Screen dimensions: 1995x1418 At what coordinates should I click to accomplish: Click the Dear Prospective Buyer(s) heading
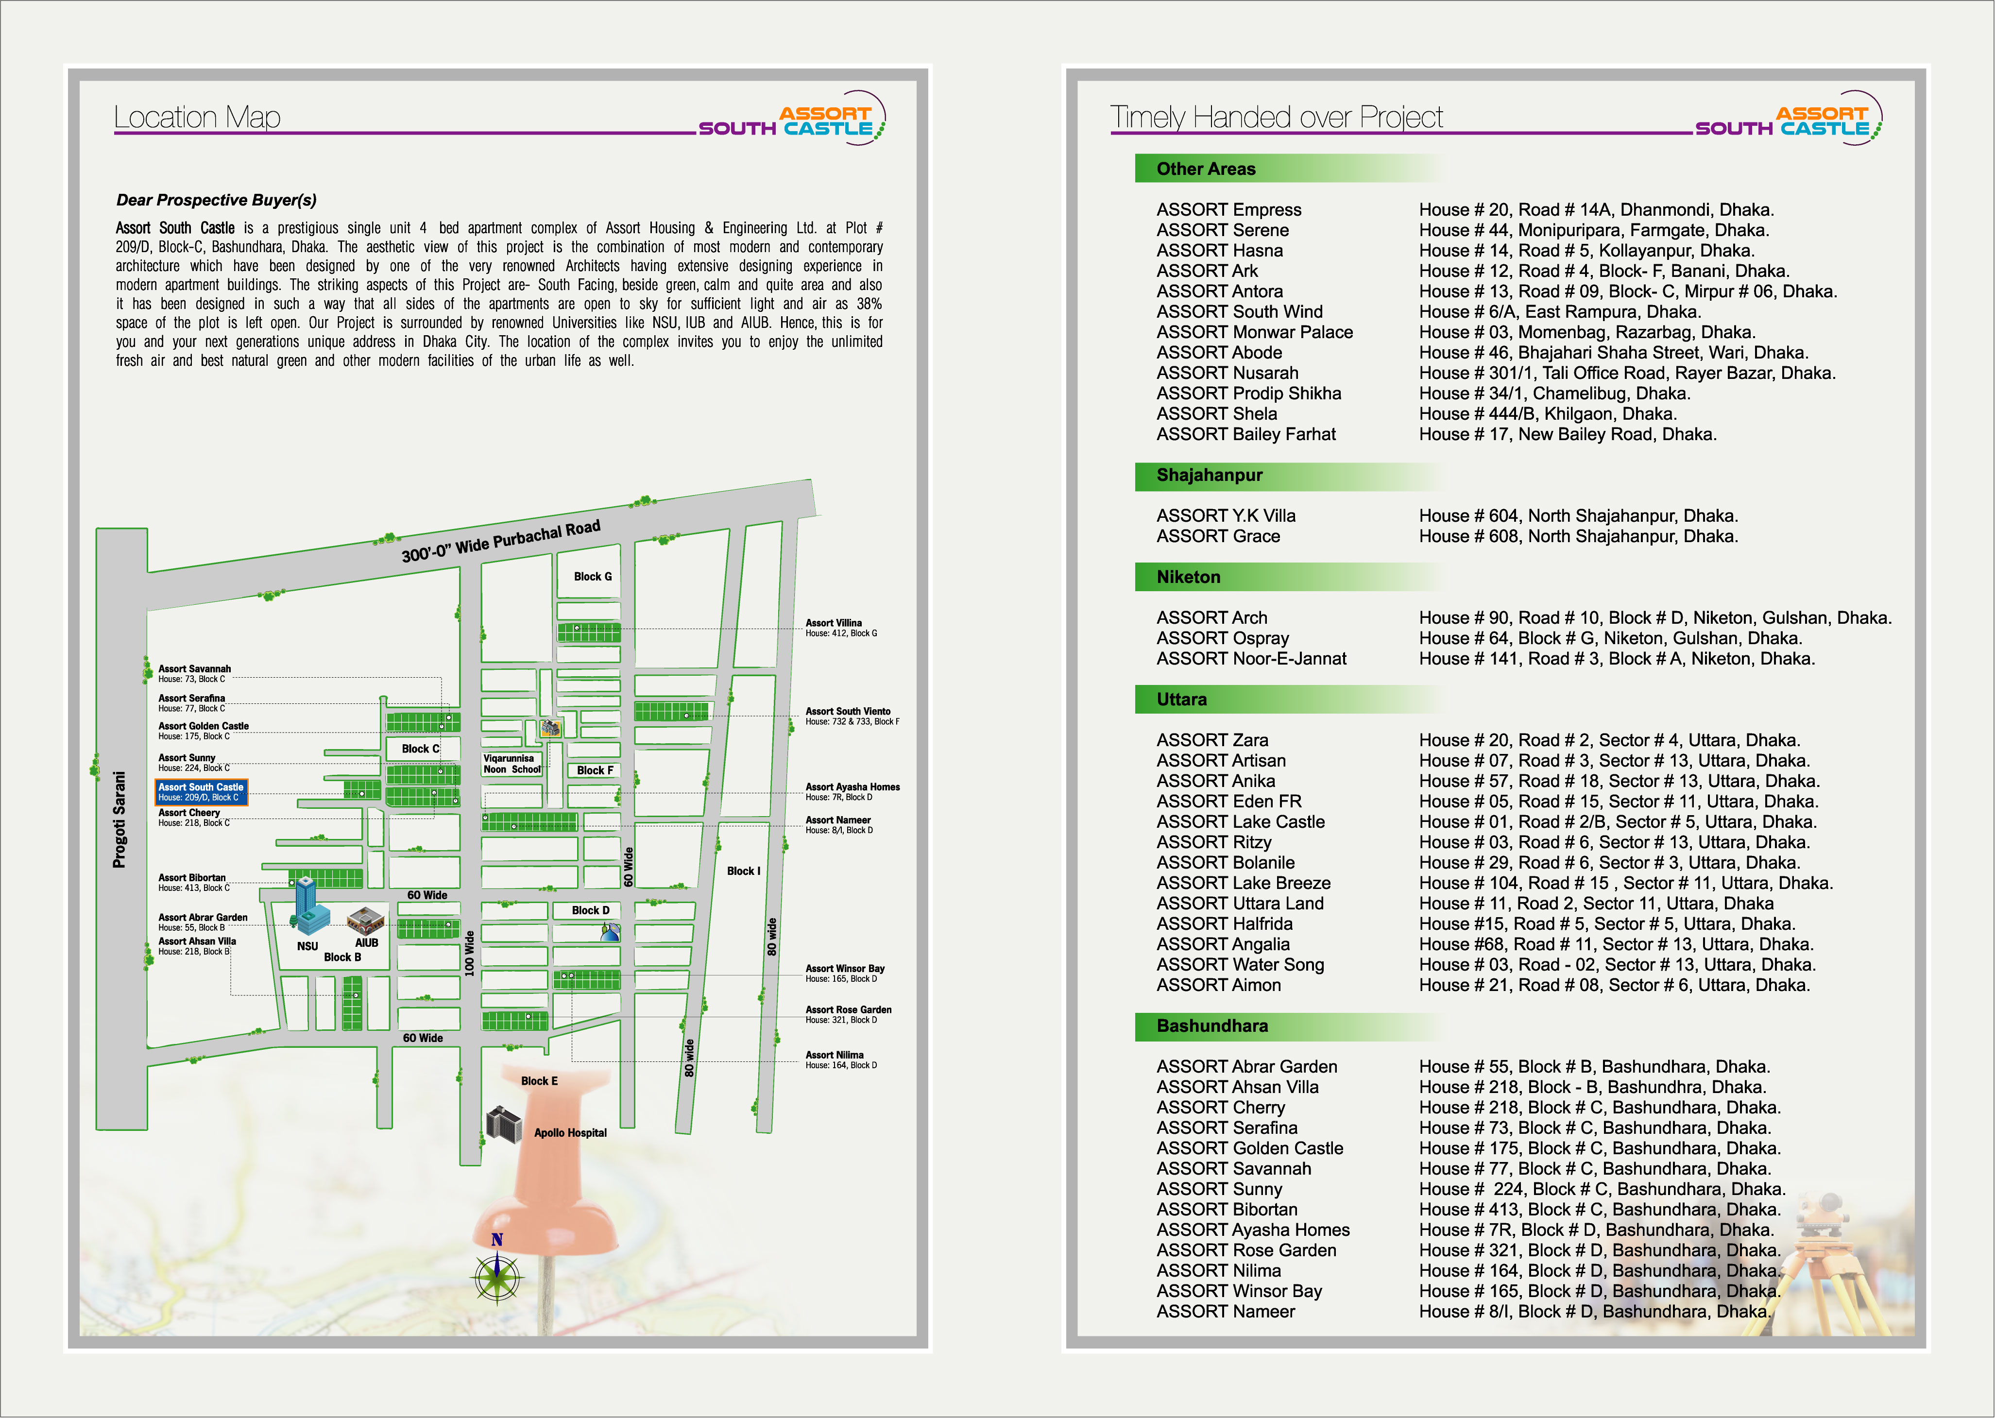217,200
